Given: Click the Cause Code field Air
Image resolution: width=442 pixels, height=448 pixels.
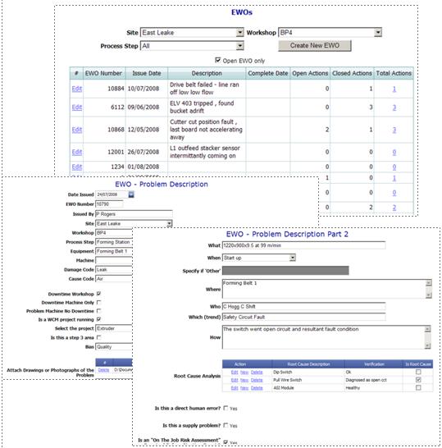Looking at the screenshot, I should pyautogui.click(x=114, y=279).
